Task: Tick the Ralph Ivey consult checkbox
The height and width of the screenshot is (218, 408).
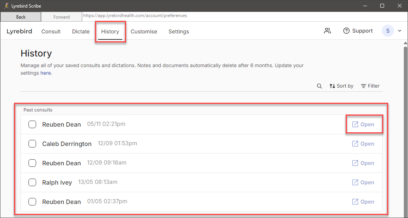Action: coord(32,182)
